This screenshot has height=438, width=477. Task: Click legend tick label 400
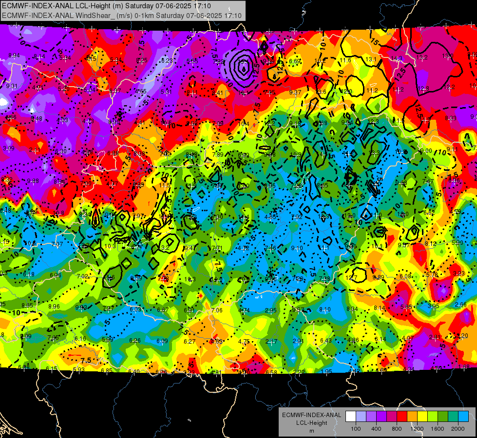coord(376,429)
